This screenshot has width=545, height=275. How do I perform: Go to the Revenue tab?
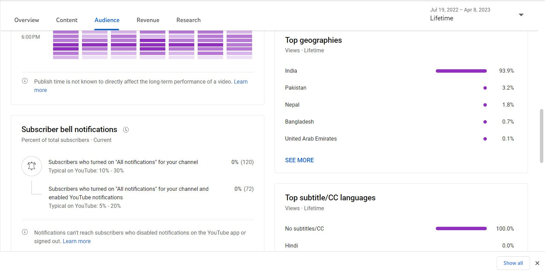click(148, 20)
